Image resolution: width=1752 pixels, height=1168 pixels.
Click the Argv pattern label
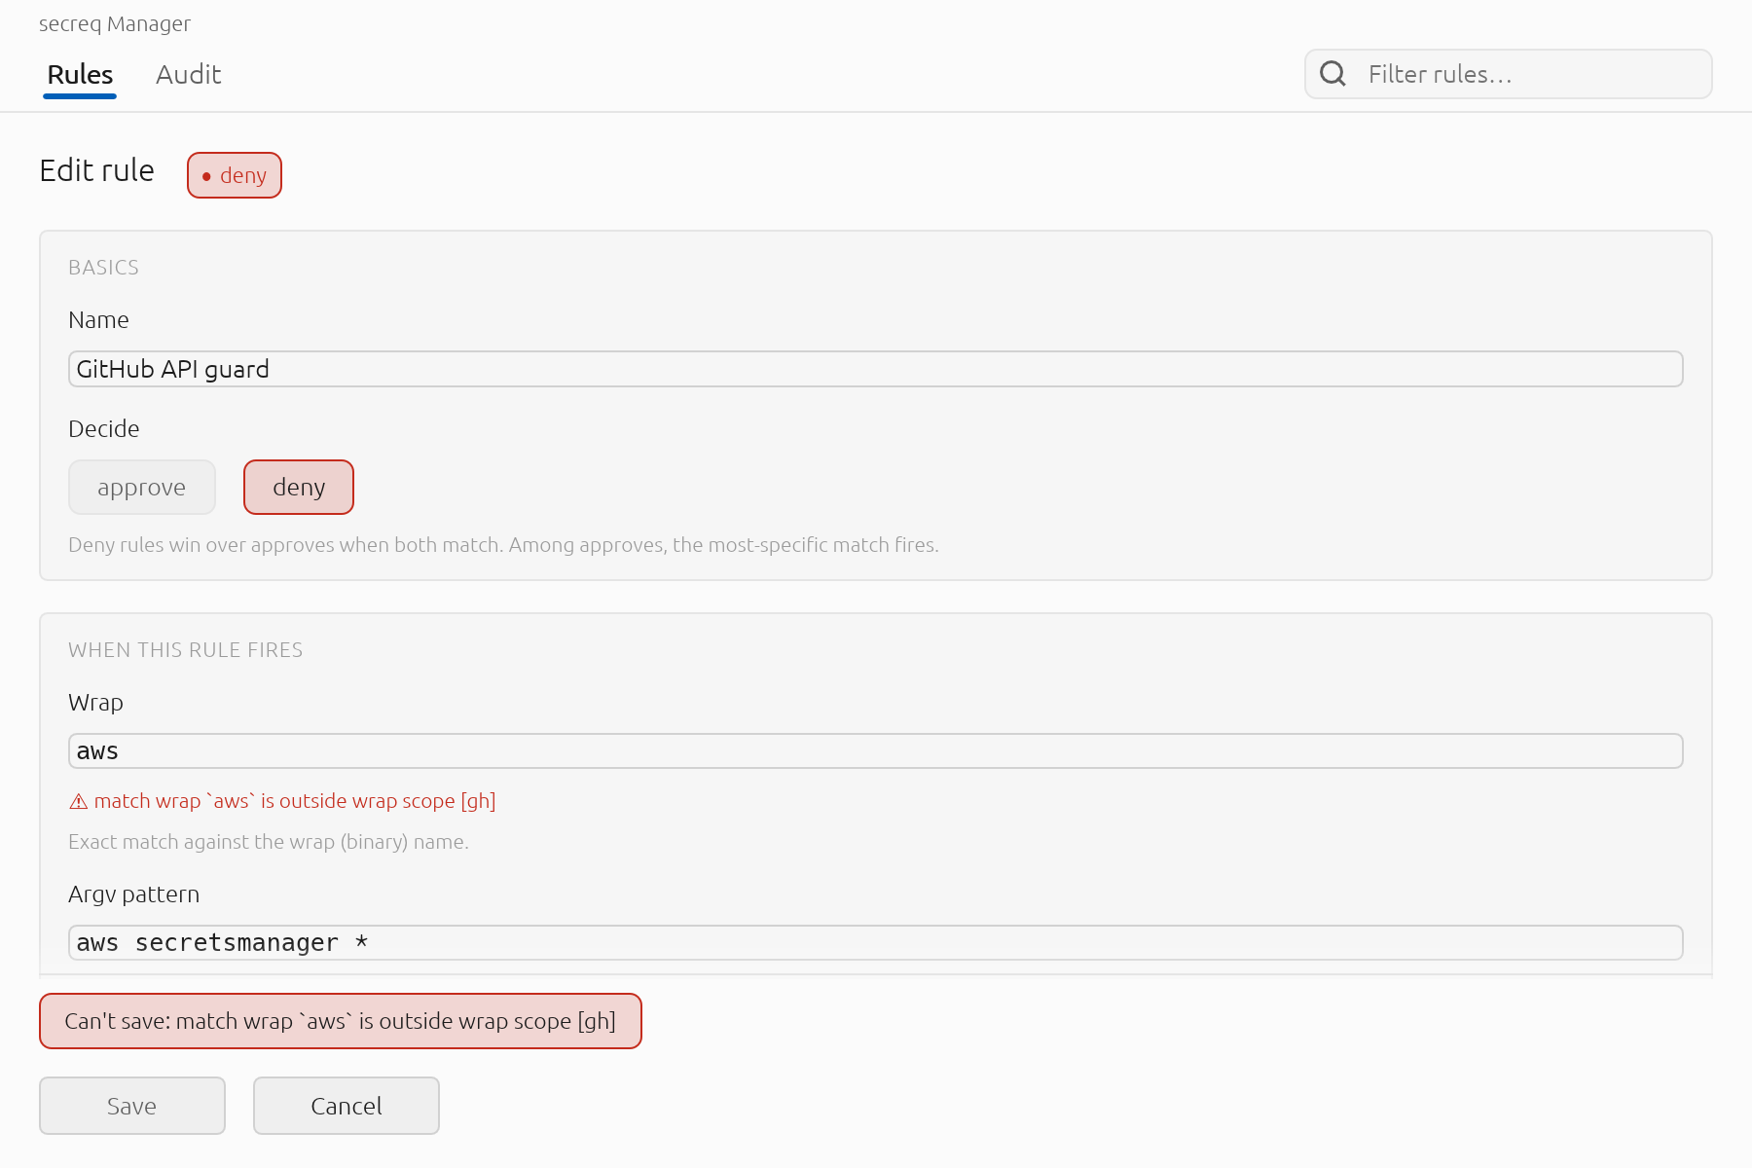click(134, 894)
